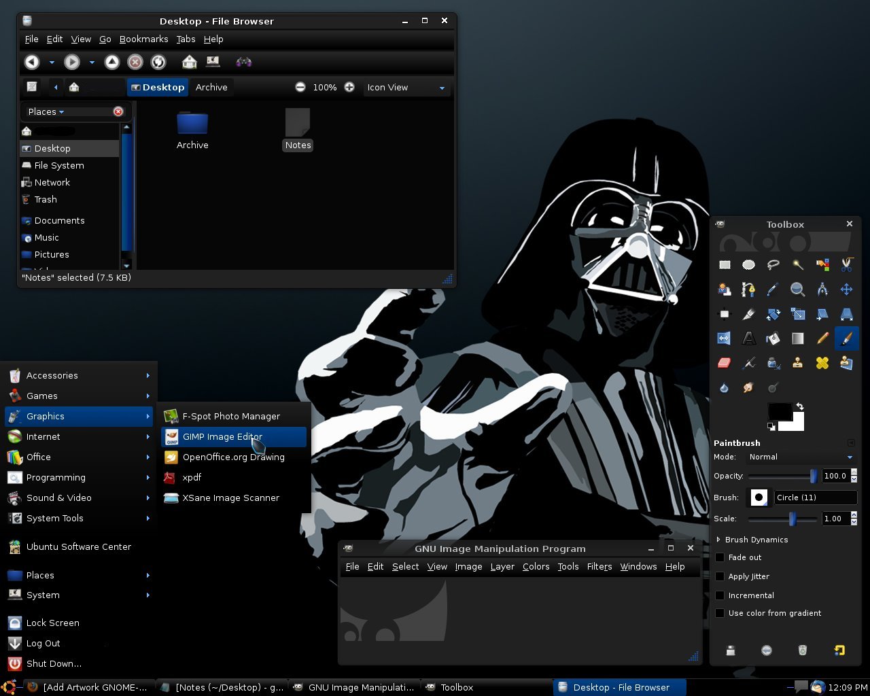
Task: Select the Measure compass tool
Action: pos(822,290)
